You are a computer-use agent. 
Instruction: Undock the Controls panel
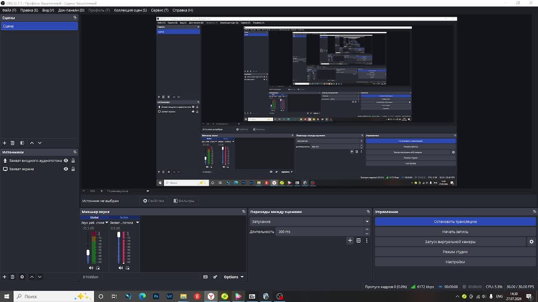coord(534,212)
